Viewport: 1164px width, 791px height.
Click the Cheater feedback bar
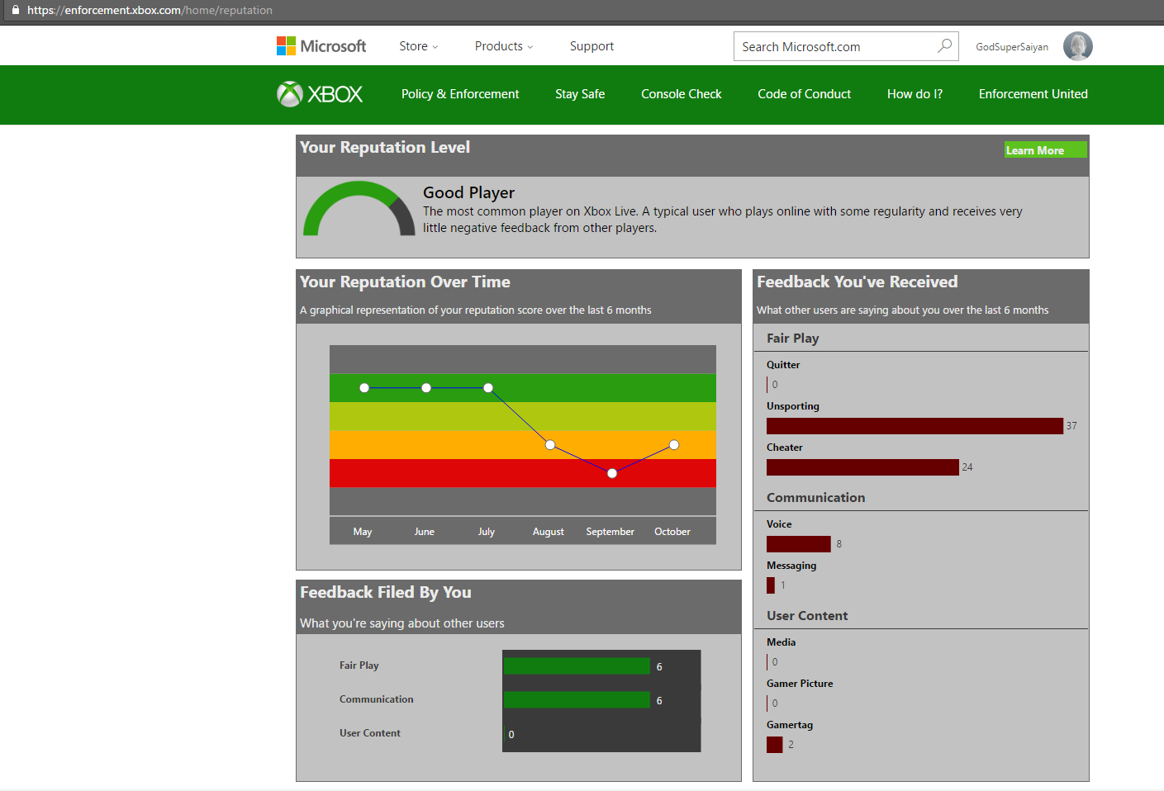click(x=862, y=467)
